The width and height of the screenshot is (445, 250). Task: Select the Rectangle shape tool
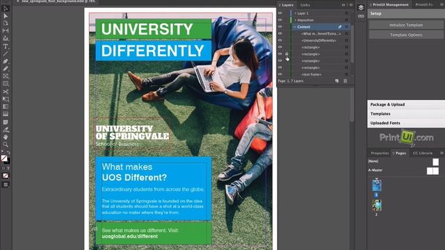point(6,83)
